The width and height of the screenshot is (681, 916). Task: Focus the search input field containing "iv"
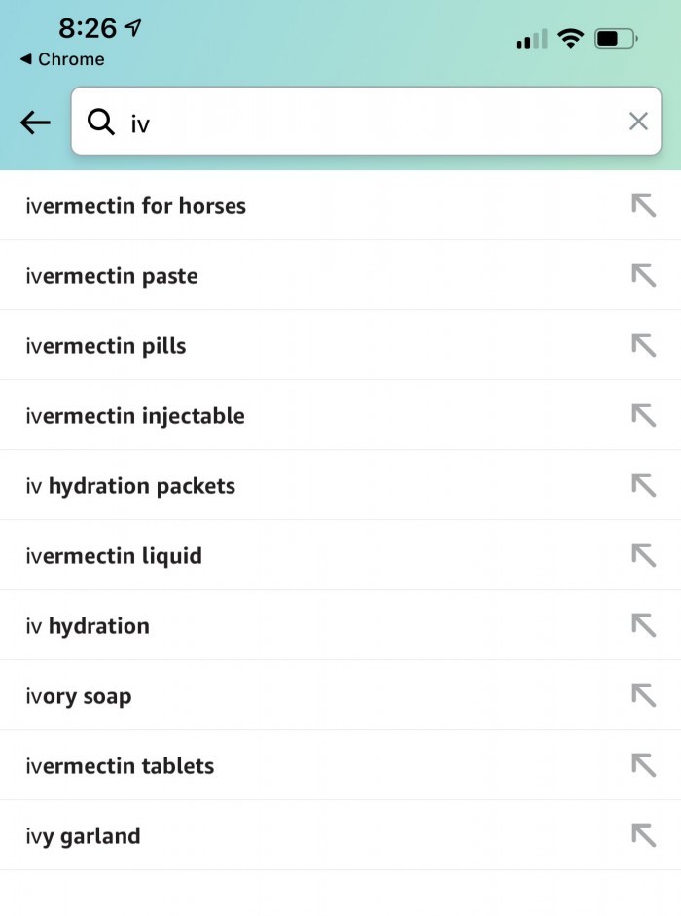(370, 122)
